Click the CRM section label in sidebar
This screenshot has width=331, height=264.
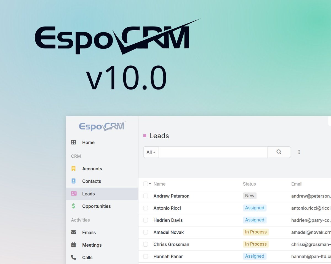click(x=76, y=156)
